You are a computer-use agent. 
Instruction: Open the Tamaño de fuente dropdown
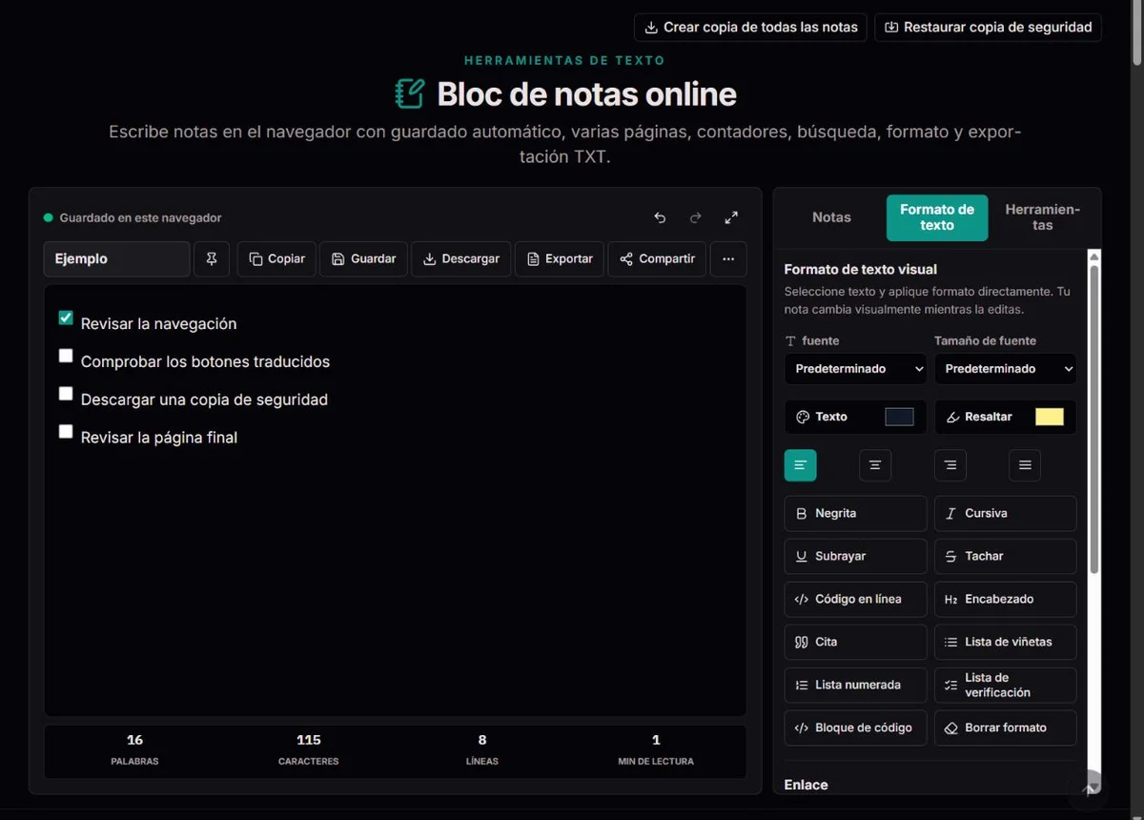click(1005, 369)
